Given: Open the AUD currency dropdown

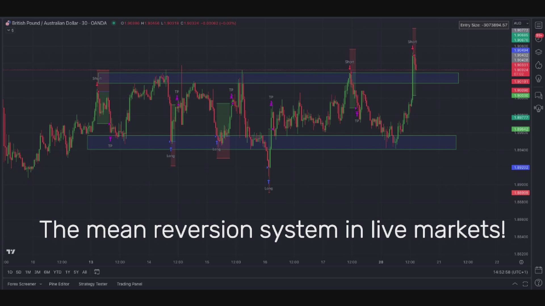Looking at the screenshot, I should 521,23.
